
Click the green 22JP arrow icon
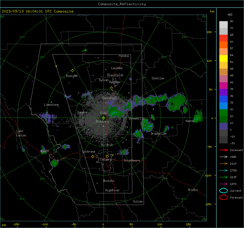click(x=223, y=177)
